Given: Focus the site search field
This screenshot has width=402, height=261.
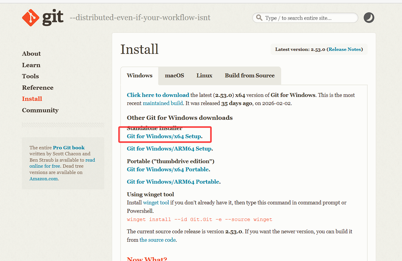Looking at the screenshot, I should tap(307, 18).
